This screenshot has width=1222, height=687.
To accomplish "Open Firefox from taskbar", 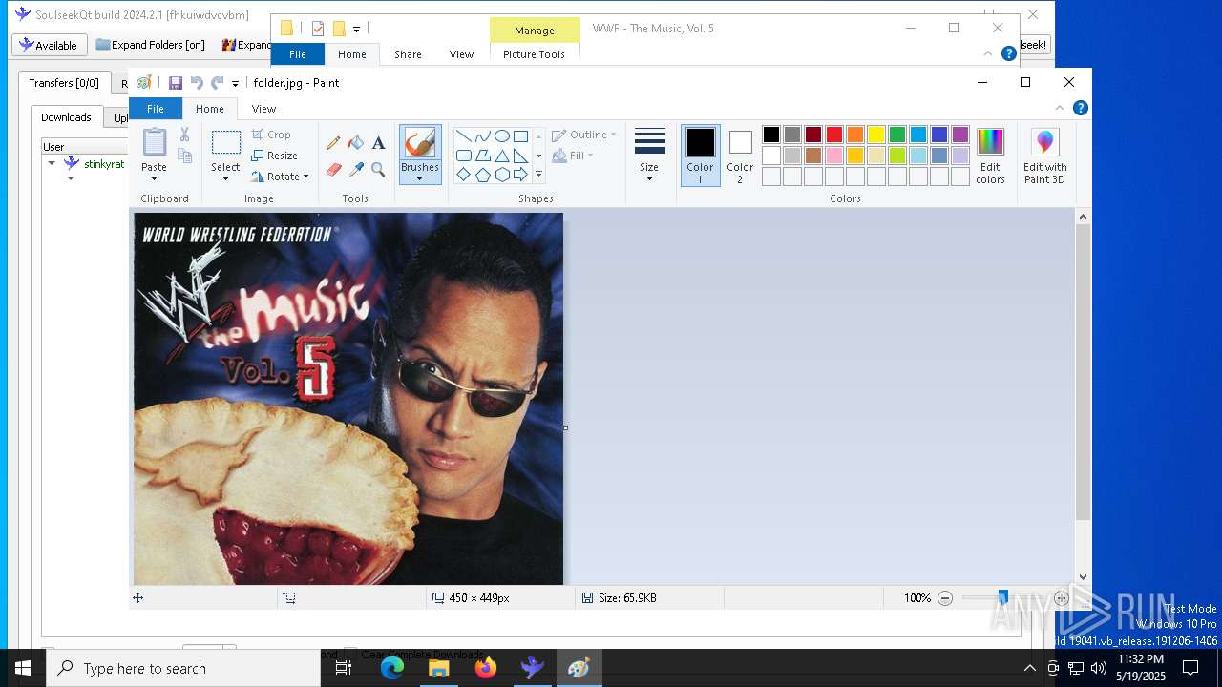I will 486,669.
